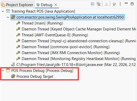Viewport: 137px width, 101px height.
Task: Click the mysql-cj-abandoned-connection-cleanup thread icon
Action: 18,41
